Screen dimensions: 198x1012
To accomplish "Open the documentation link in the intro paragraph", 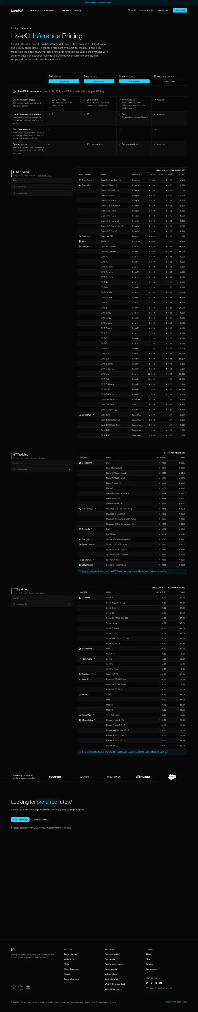I will click(53, 60).
